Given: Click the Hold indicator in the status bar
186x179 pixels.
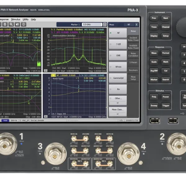Looking at the screenshot, I should (x=5, y=121).
